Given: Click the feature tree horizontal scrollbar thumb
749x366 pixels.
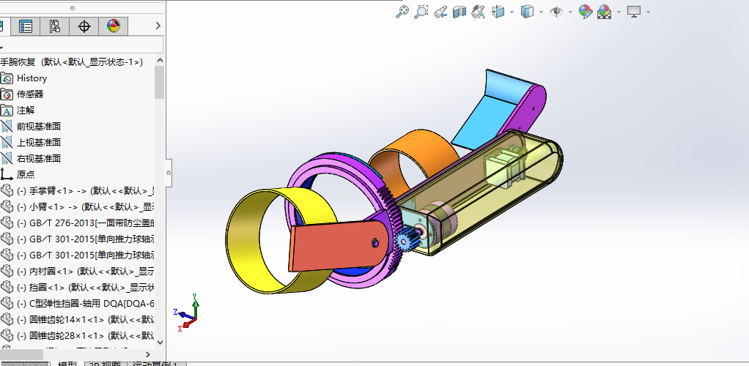Looking at the screenshot, I should pyautogui.click(x=21, y=354).
